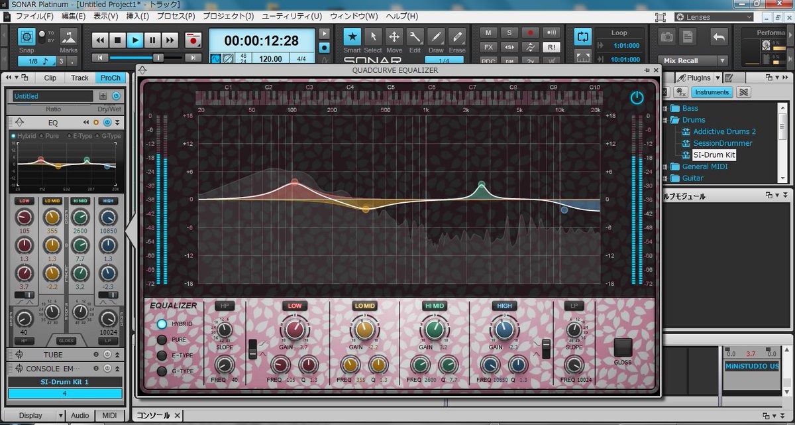Open the Marks module button

[x=68, y=36]
